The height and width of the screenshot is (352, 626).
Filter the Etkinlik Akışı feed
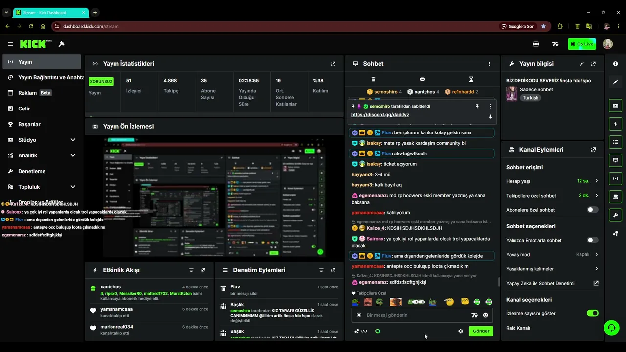(191, 270)
